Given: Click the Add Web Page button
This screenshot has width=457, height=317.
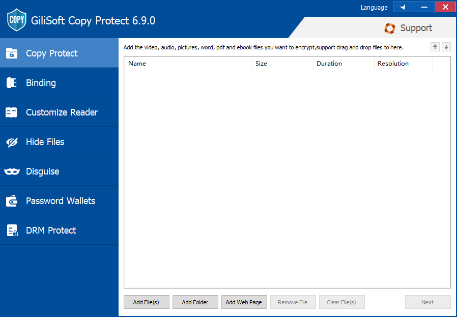Looking at the screenshot, I should [244, 302].
